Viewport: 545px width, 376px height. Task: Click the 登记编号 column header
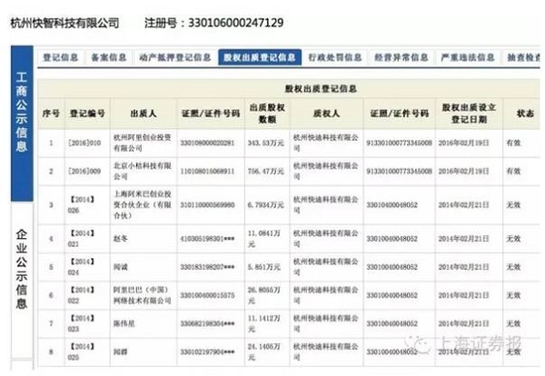tap(87, 114)
